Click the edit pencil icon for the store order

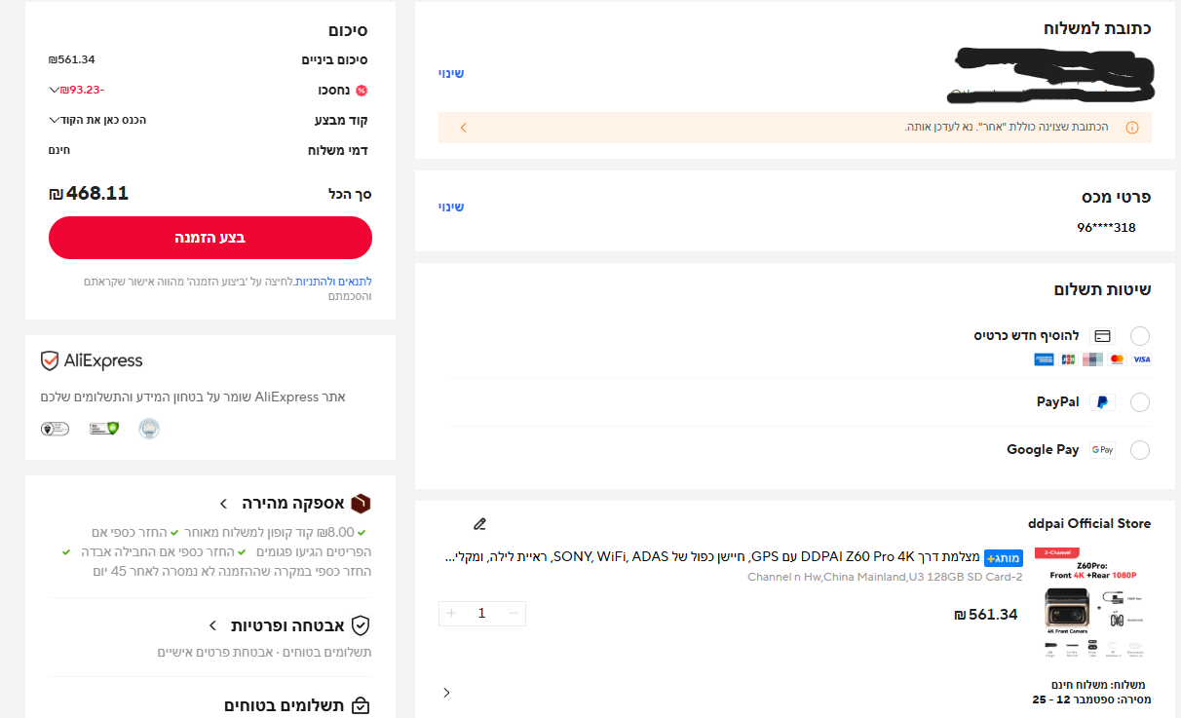(x=479, y=524)
